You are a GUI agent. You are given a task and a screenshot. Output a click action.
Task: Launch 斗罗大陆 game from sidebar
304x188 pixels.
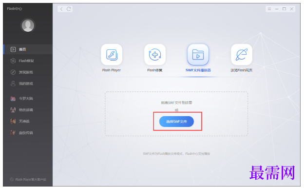tap(28, 99)
